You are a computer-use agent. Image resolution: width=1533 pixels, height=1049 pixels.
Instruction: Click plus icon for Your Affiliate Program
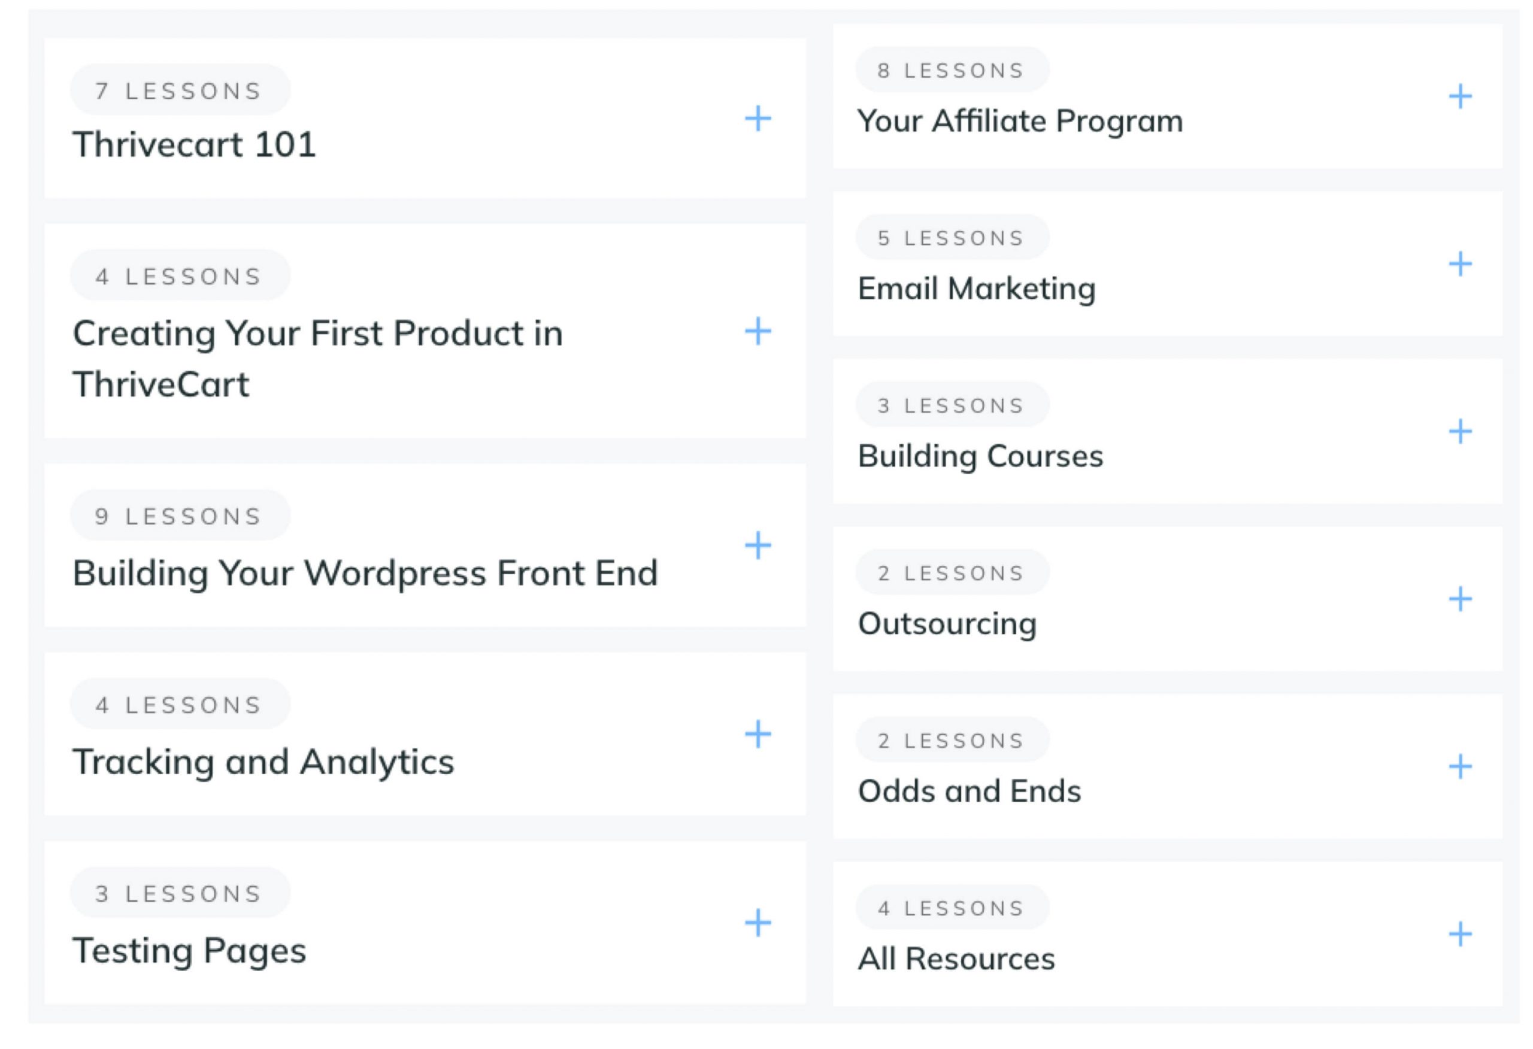1460,96
